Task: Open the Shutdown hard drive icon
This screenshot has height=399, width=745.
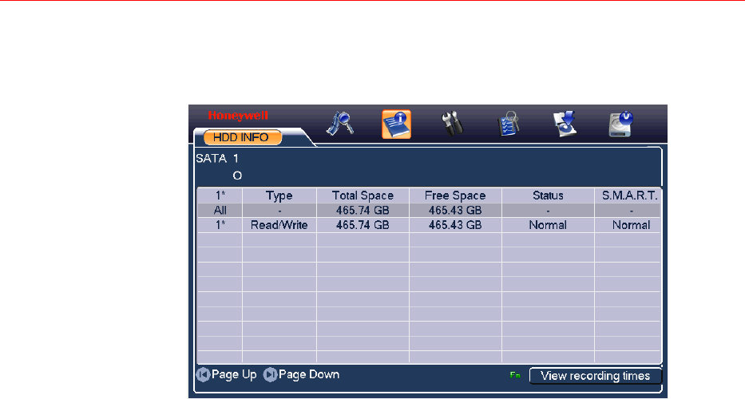Action: coord(621,124)
